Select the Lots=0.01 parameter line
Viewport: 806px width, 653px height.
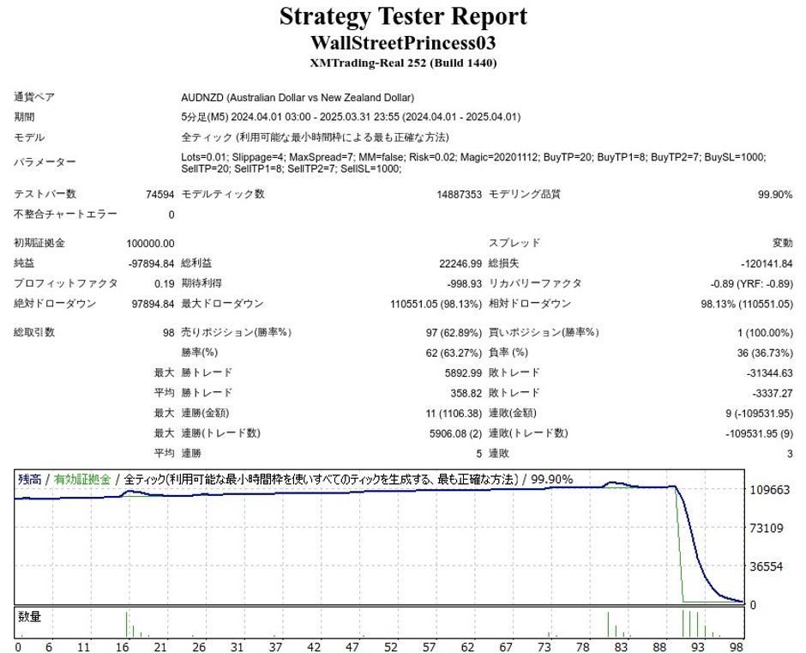click(x=473, y=158)
